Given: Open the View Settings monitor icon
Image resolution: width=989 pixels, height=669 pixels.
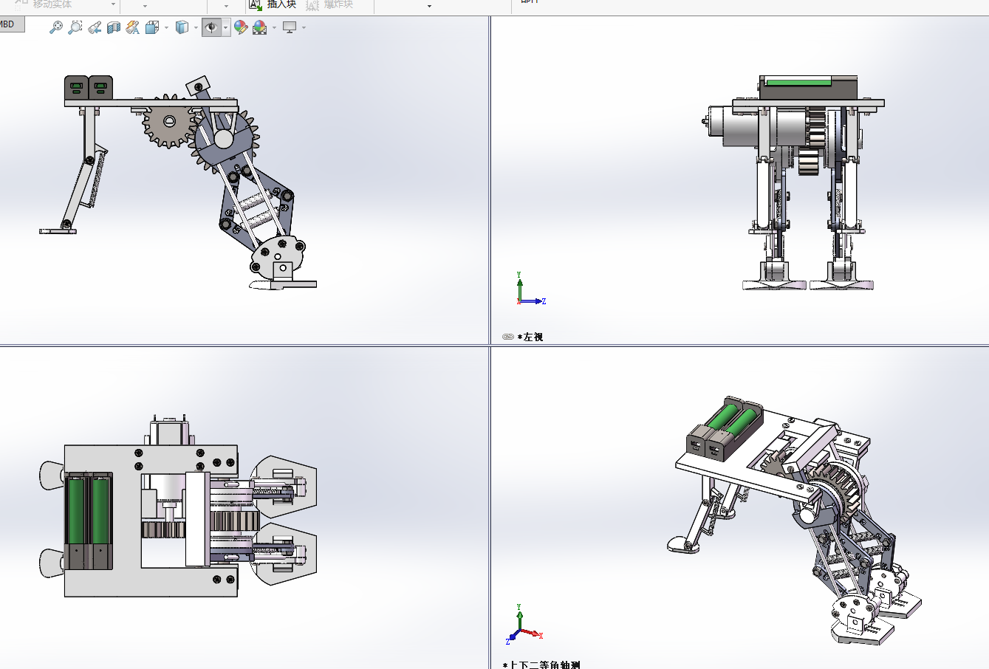Looking at the screenshot, I should pos(290,27).
